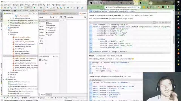
Task: Collapse the Gradle Scripts node
Action: coord(4,79)
